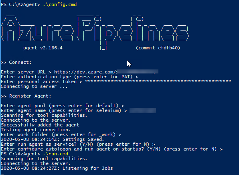Click the agent pool prompt line
The width and height of the screenshot is (239, 175).
pyautogui.click(x=63, y=106)
